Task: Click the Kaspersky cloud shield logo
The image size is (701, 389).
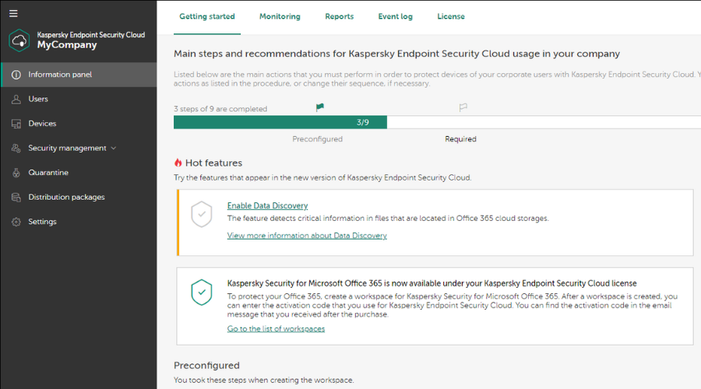Action: pyautogui.click(x=19, y=40)
